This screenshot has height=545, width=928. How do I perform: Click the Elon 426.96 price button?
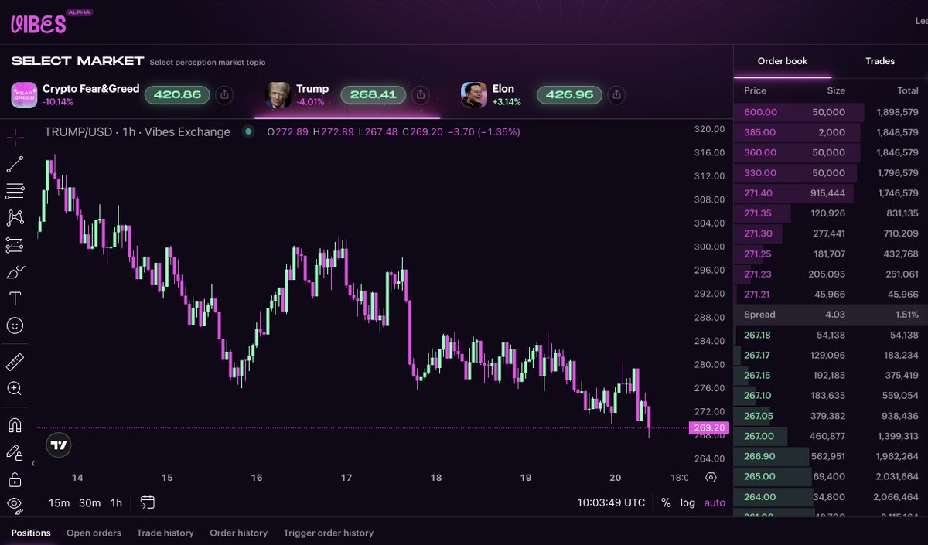pos(570,95)
